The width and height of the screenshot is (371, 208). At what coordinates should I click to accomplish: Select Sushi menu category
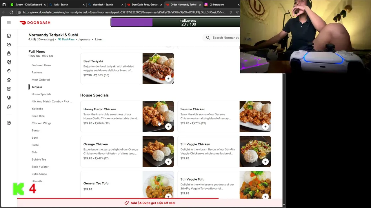pos(35,145)
